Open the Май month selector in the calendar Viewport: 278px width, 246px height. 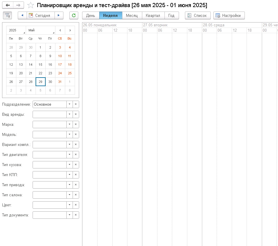tap(41, 30)
